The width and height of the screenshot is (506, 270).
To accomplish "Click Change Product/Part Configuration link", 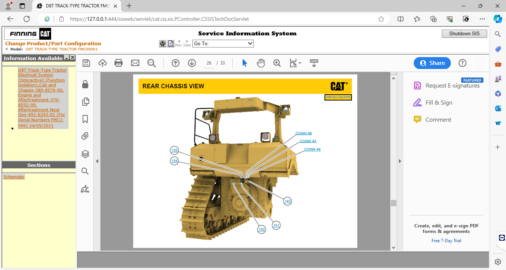I will [53, 43].
